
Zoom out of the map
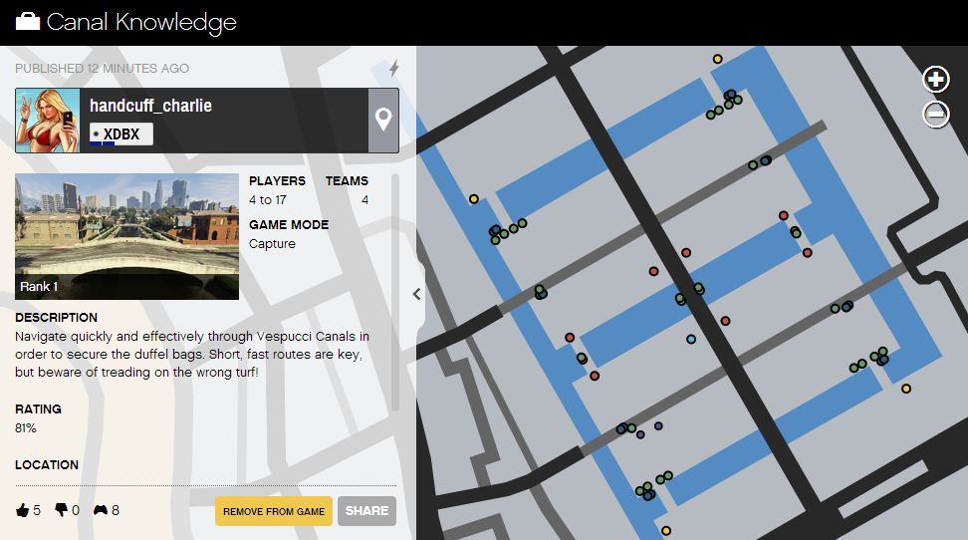tap(935, 115)
